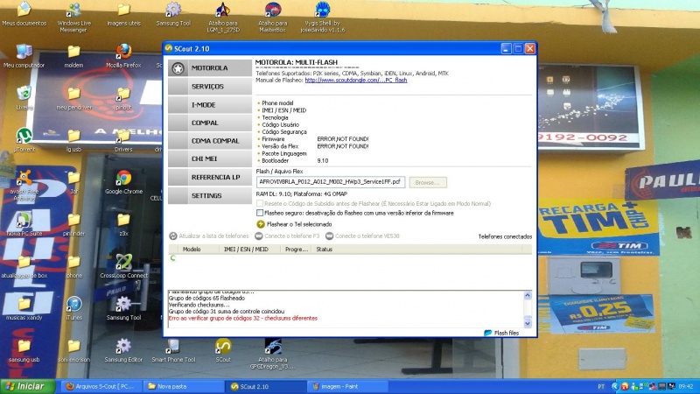Select the red checksum error log line
The height and width of the screenshot is (394, 700).
coord(243,318)
